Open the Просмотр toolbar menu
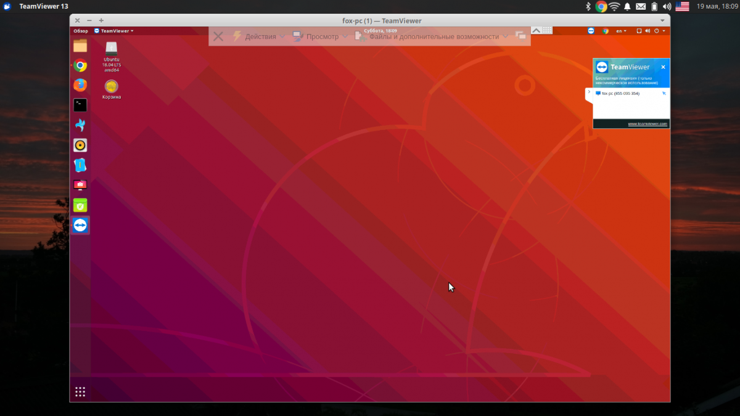Screen dimensions: 740x416 point(322,36)
